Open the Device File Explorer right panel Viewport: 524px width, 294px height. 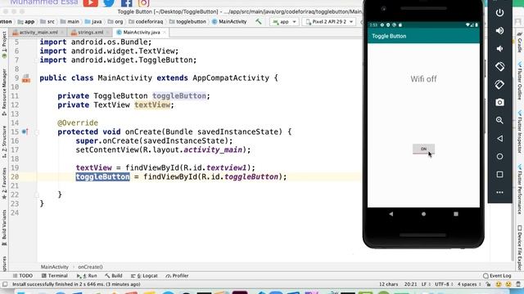pyautogui.click(x=520, y=248)
